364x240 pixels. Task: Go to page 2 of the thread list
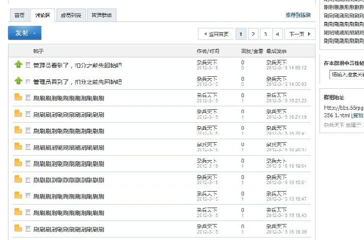(x=253, y=34)
